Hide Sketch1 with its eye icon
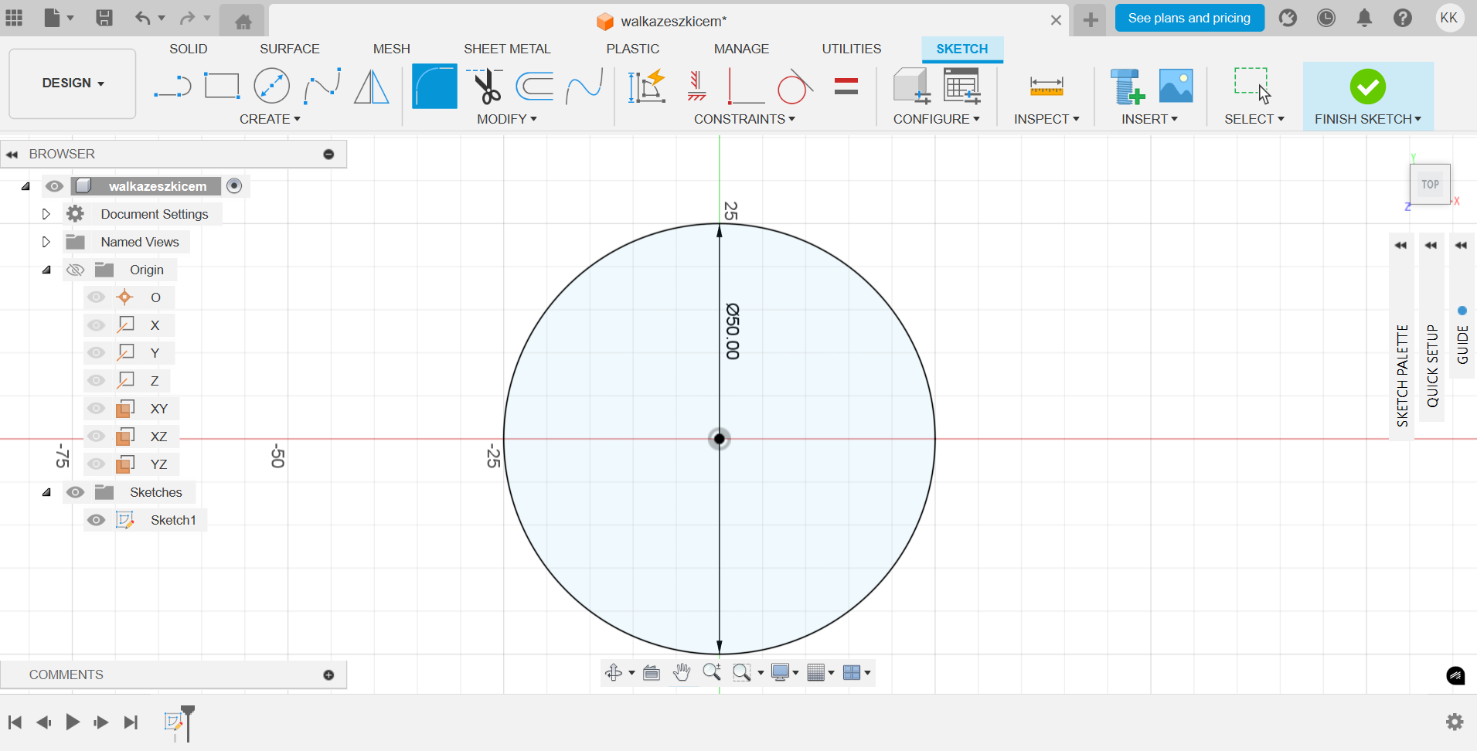The width and height of the screenshot is (1477, 751). [96, 520]
